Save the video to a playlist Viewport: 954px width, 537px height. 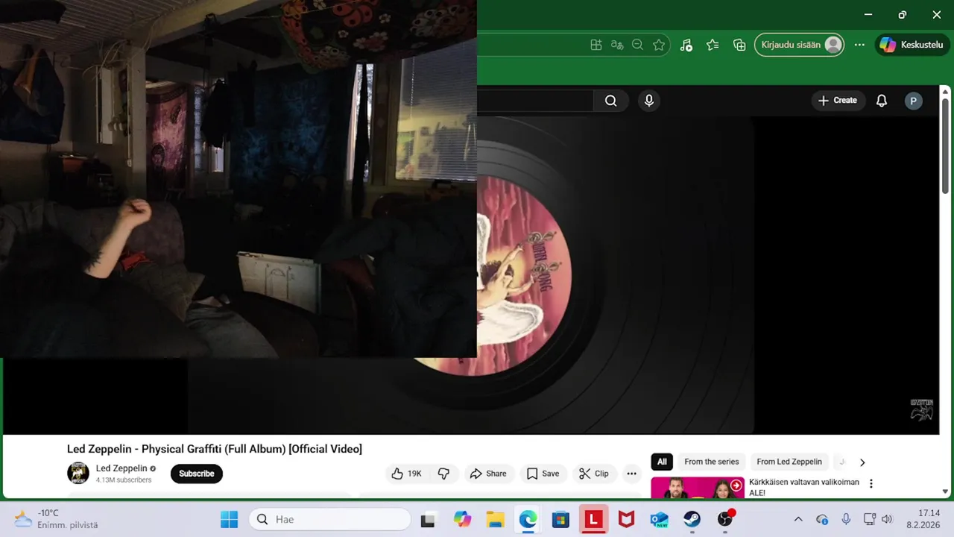pyautogui.click(x=543, y=474)
